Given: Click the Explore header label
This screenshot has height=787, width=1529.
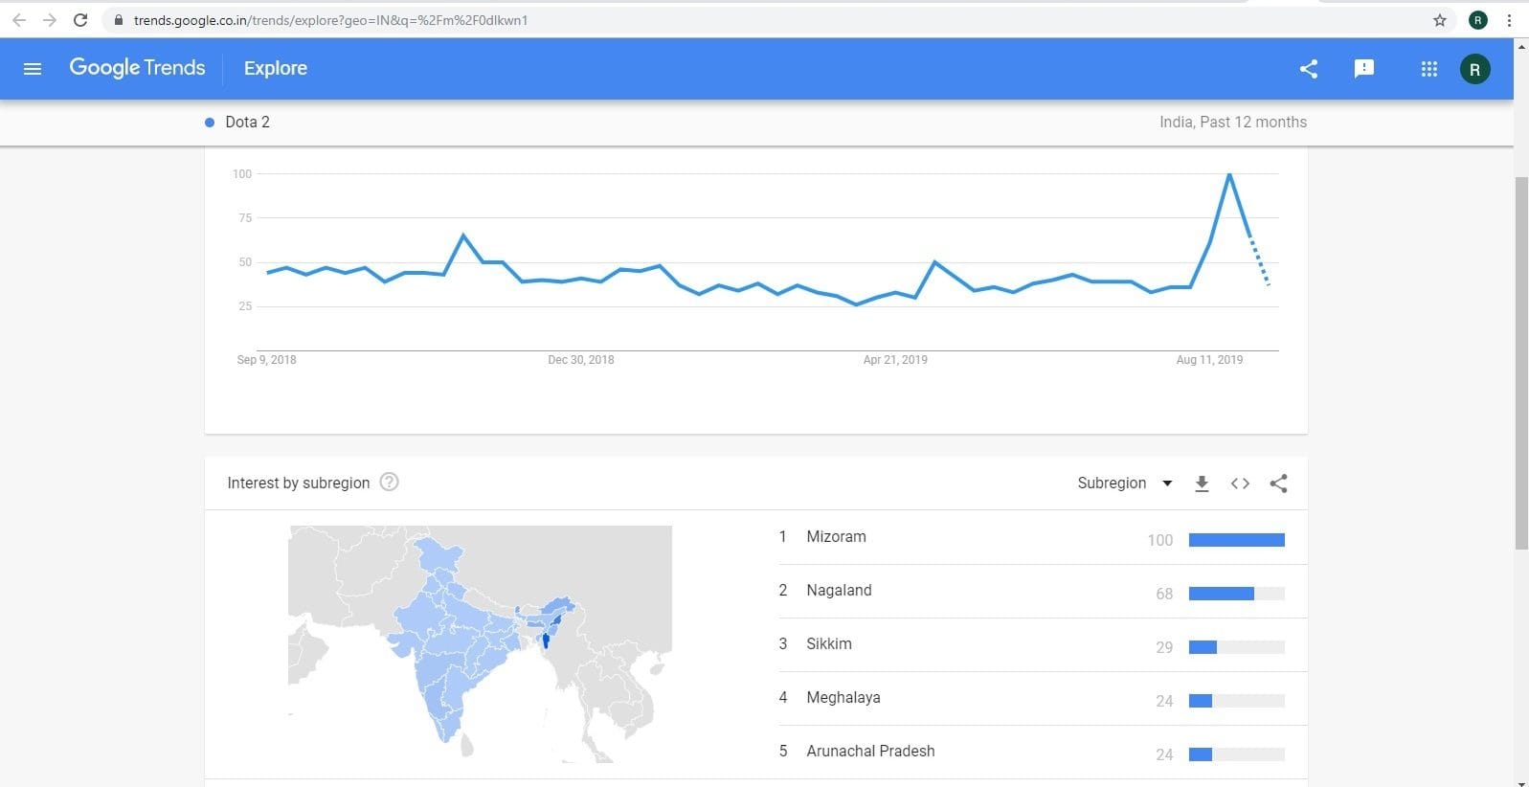Looking at the screenshot, I should 276,69.
